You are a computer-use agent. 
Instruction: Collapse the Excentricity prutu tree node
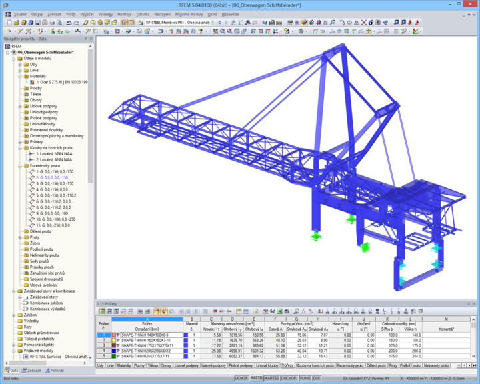click(20, 165)
